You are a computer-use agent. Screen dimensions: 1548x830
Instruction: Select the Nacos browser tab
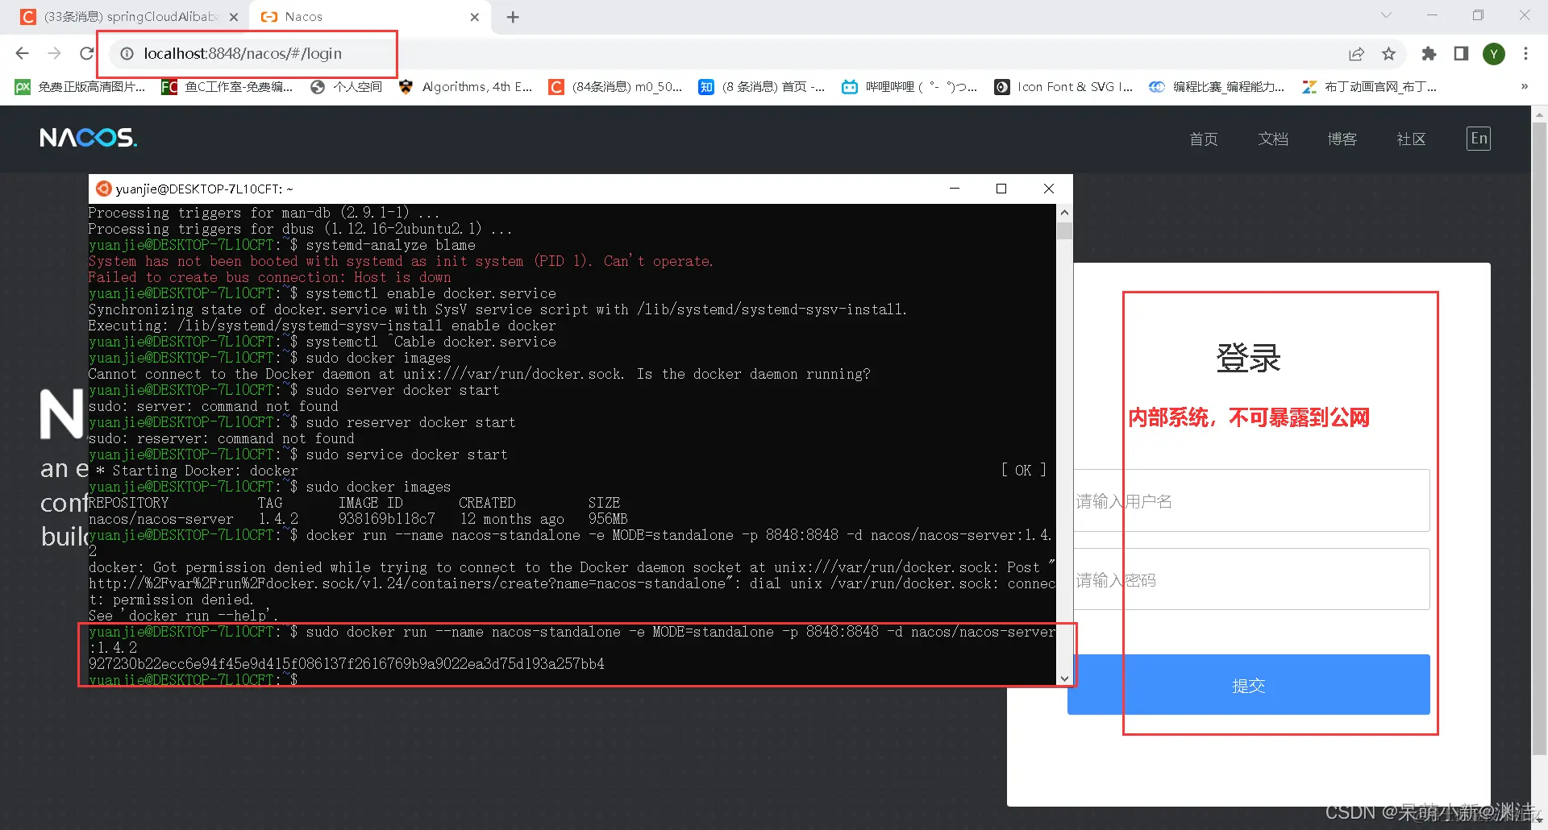point(371,17)
